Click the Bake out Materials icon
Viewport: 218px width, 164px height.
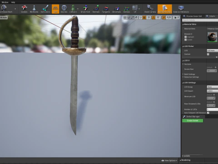(x=181, y=9)
